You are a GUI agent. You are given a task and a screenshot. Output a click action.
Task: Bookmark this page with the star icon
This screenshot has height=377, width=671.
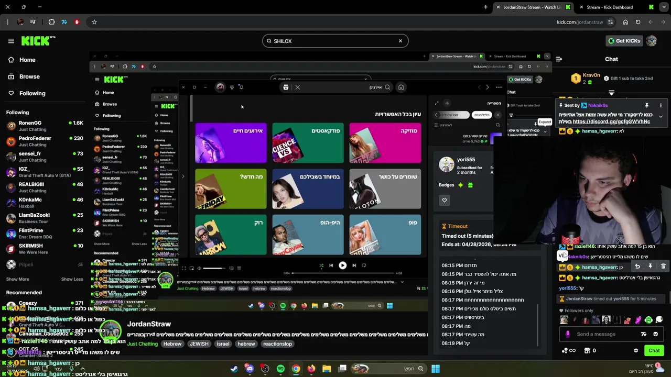click(x=94, y=22)
